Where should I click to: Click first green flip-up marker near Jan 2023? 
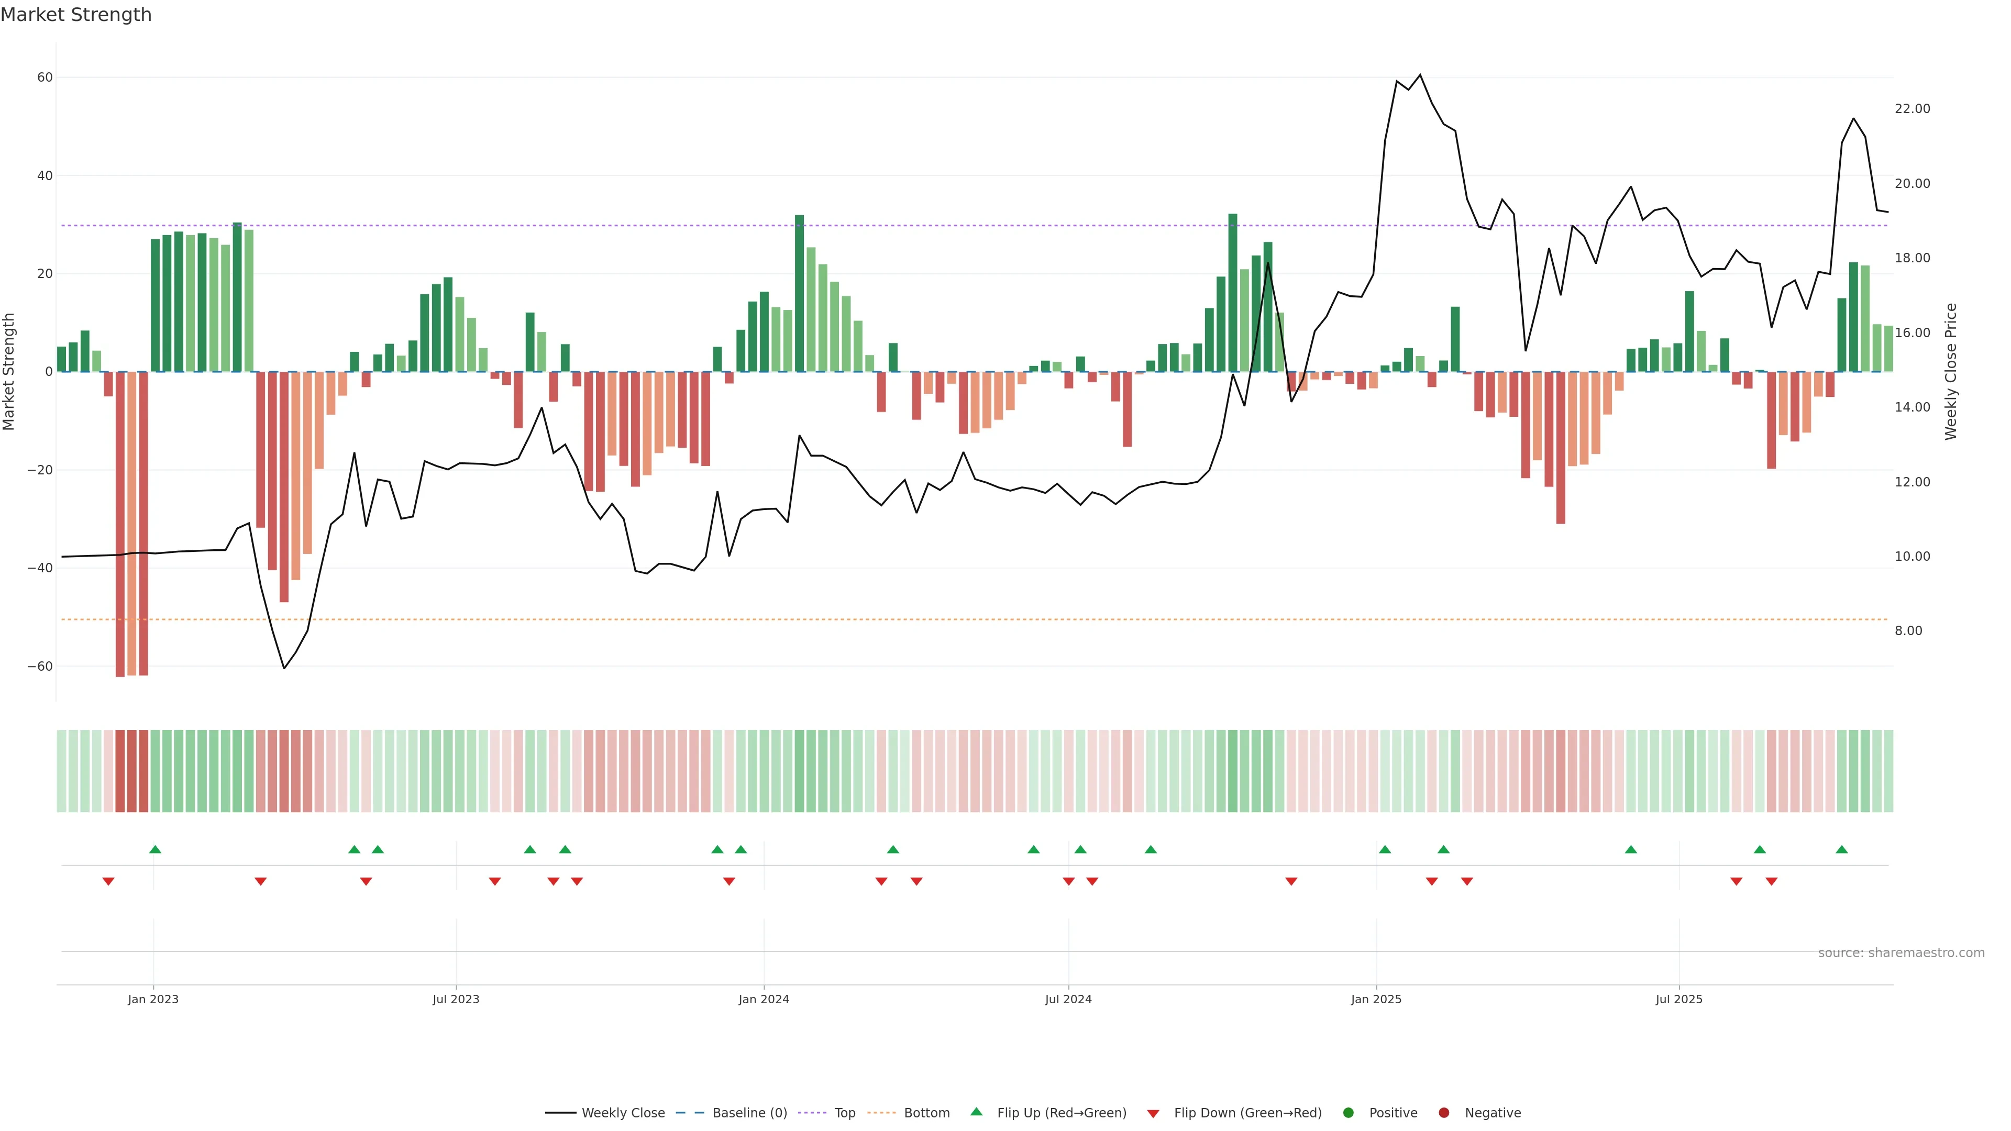(156, 849)
